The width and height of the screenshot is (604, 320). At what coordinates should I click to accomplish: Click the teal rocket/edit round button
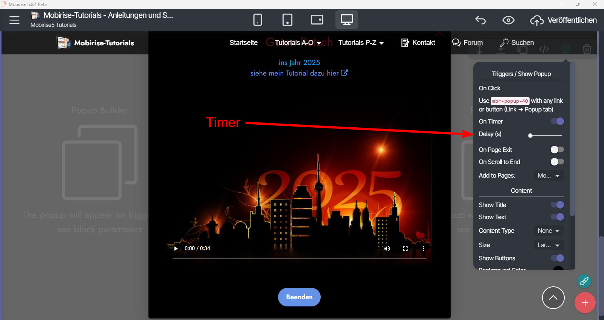click(584, 281)
